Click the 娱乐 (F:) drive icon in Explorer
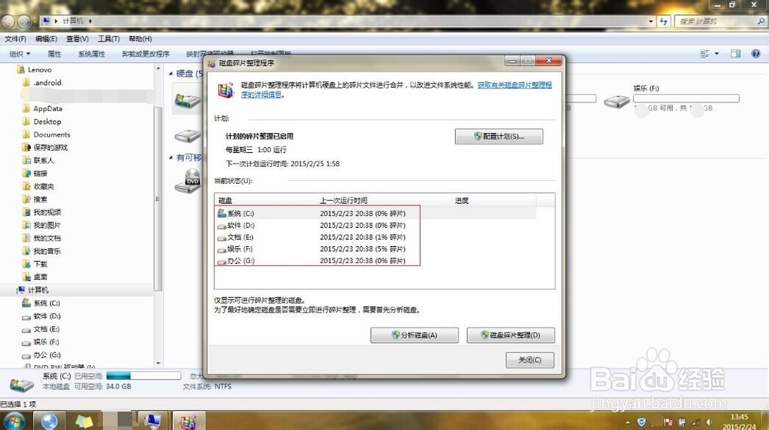Image resolution: width=769 pixels, height=430 pixels. coord(617,101)
